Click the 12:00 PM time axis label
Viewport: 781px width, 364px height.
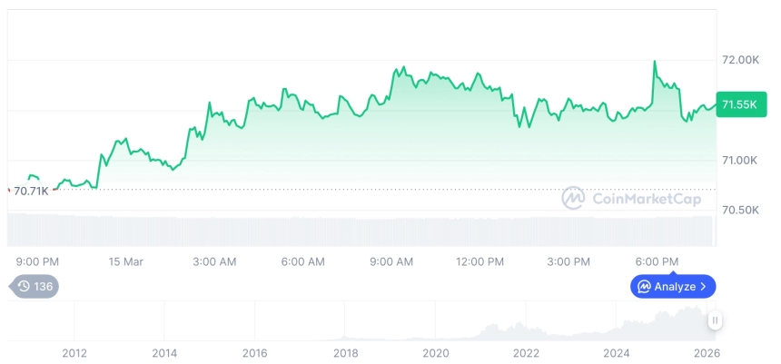[x=479, y=261]
